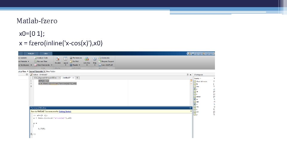Open Command Window actions menu icon
This screenshot has width=287, height=161.
coord(190,108)
